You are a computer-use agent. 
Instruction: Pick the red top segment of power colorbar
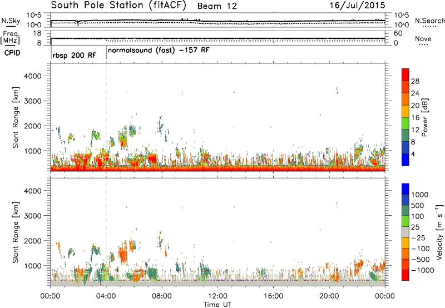(406, 74)
